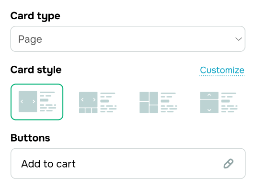This screenshot has height=192, width=255.
Task: Click the pencil edit icon for Add to cart
Action: click(229, 164)
